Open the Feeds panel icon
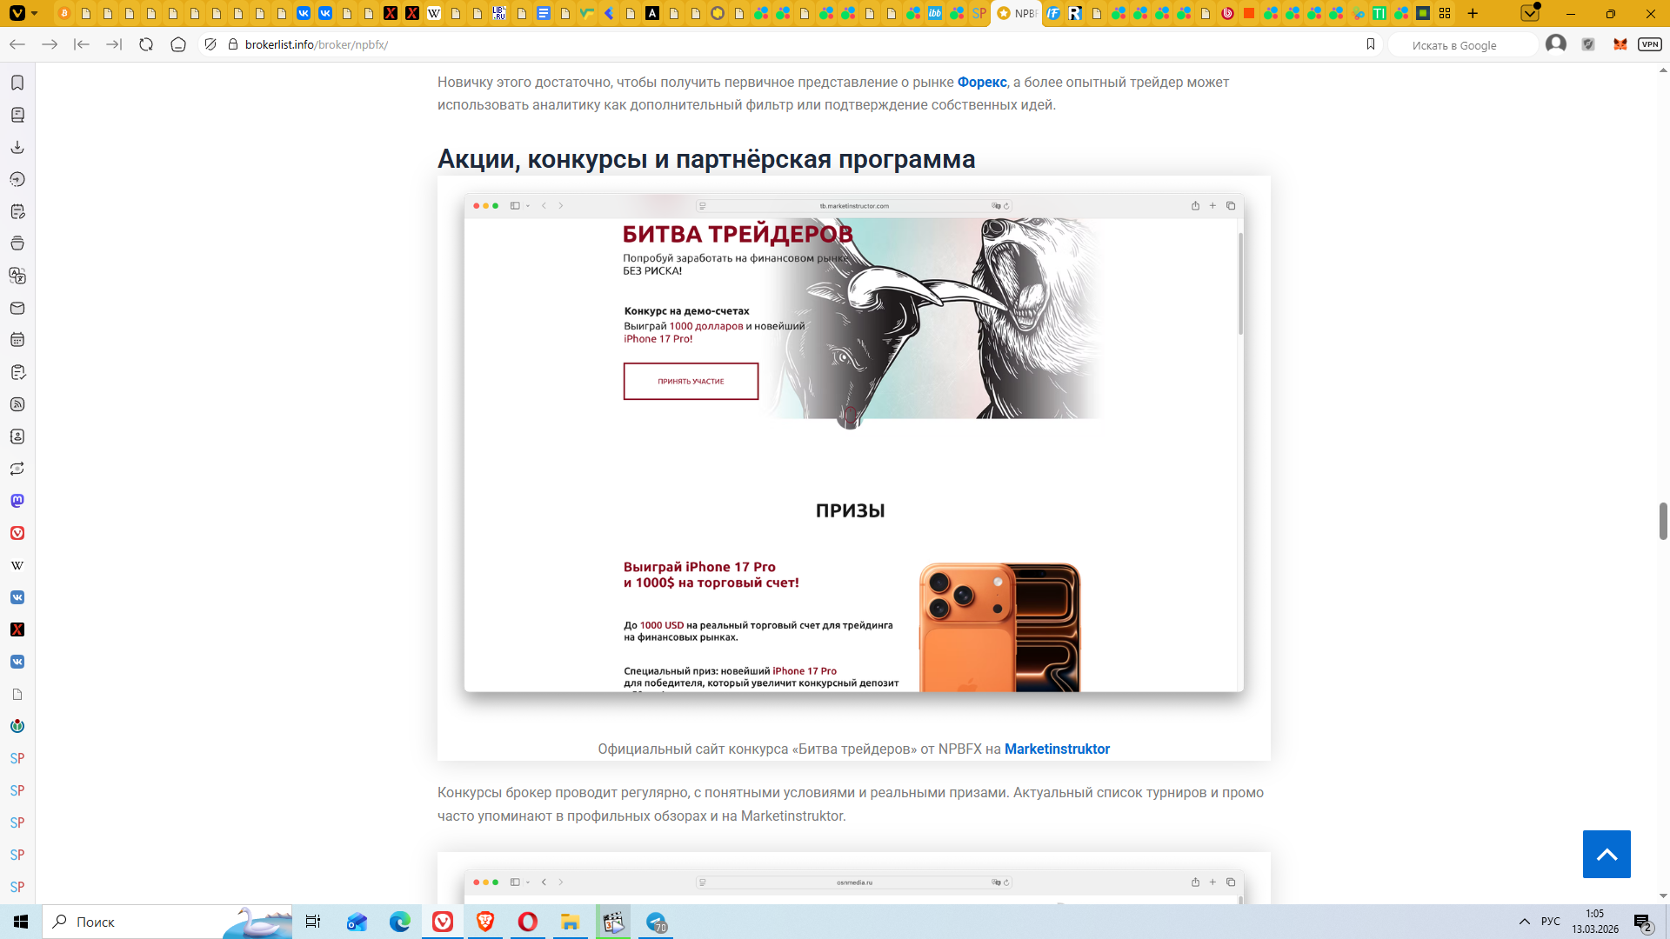This screenshot has width=1670, height=939. 17,404
